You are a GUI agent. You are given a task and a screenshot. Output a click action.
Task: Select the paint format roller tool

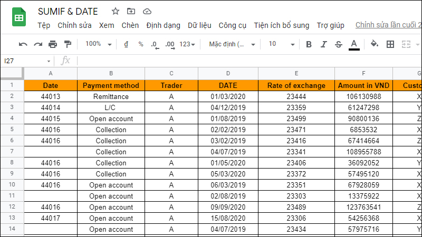pos(68,44)
